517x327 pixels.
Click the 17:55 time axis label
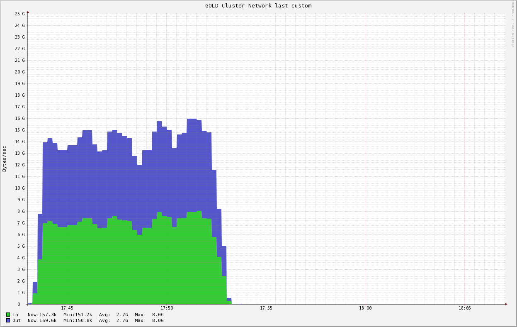coord(266,308)
